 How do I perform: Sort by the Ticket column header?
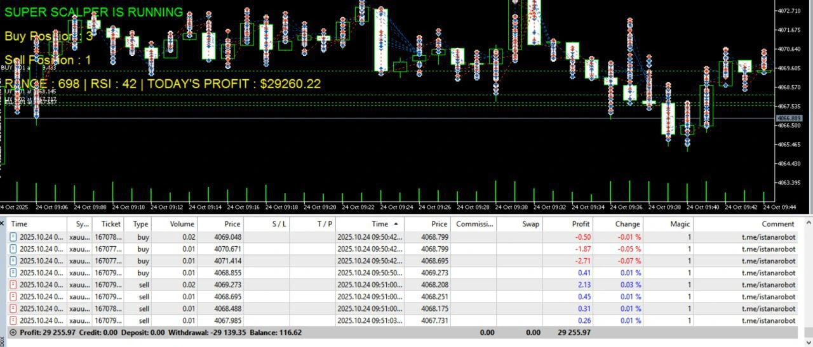pyautogui.click(x=109, y=224)
